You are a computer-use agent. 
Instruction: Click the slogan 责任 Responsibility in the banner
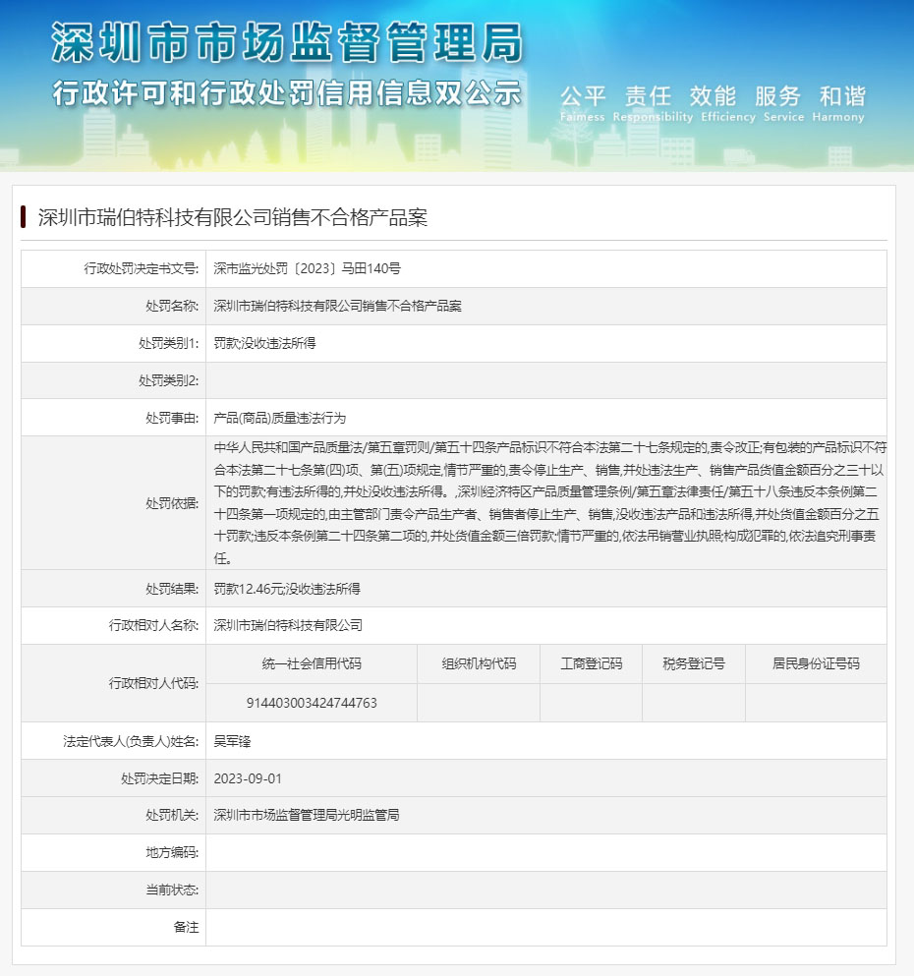[653, 103]
